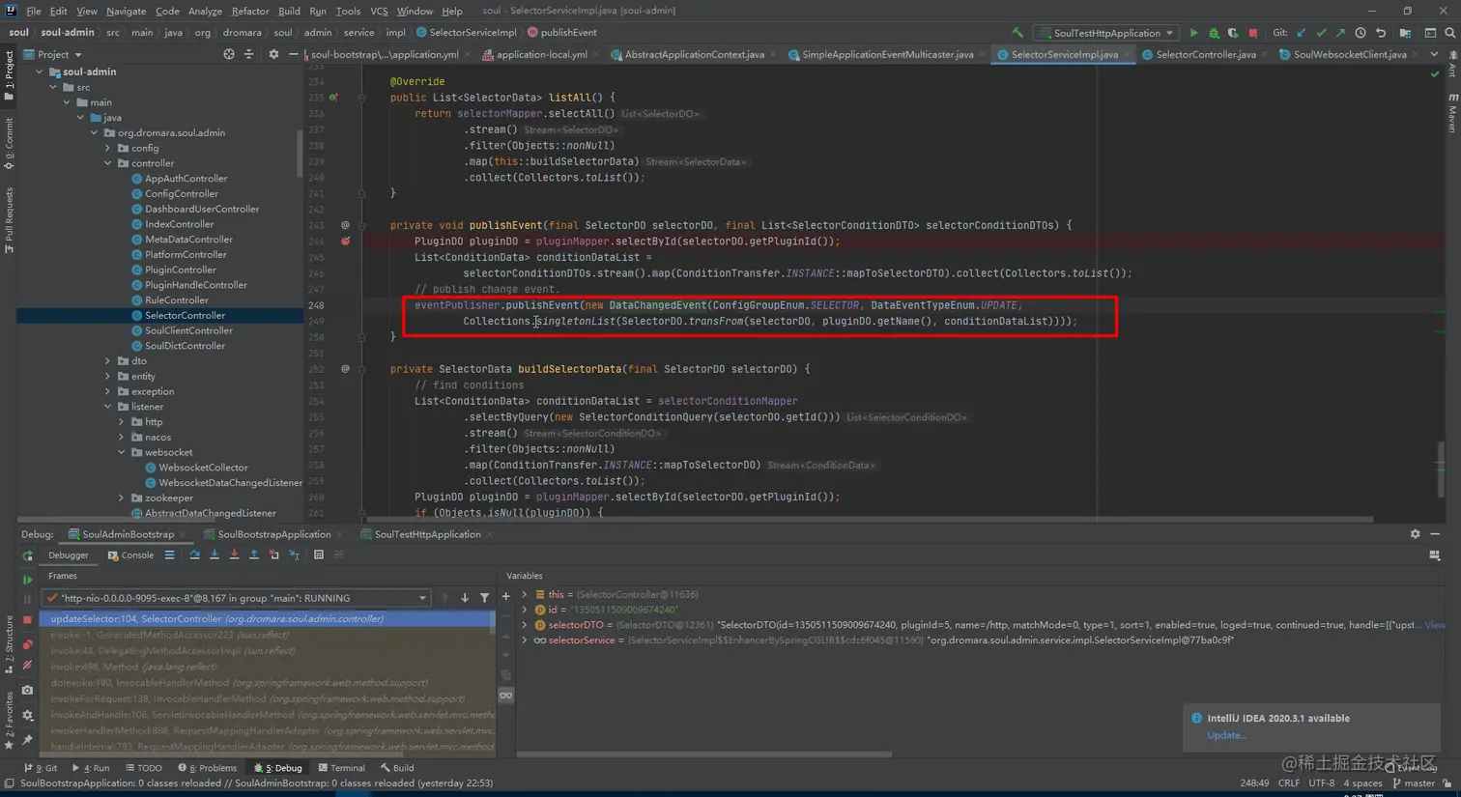Expand the selectorDTO variable node
The height and width of the screenshot is (797, 1461).
click(x=525, y=625)
